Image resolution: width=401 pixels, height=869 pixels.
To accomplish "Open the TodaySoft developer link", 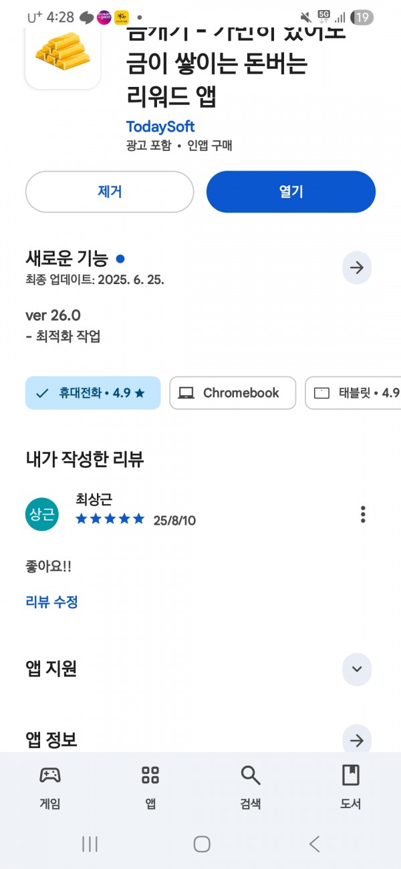I will (160, 126).
